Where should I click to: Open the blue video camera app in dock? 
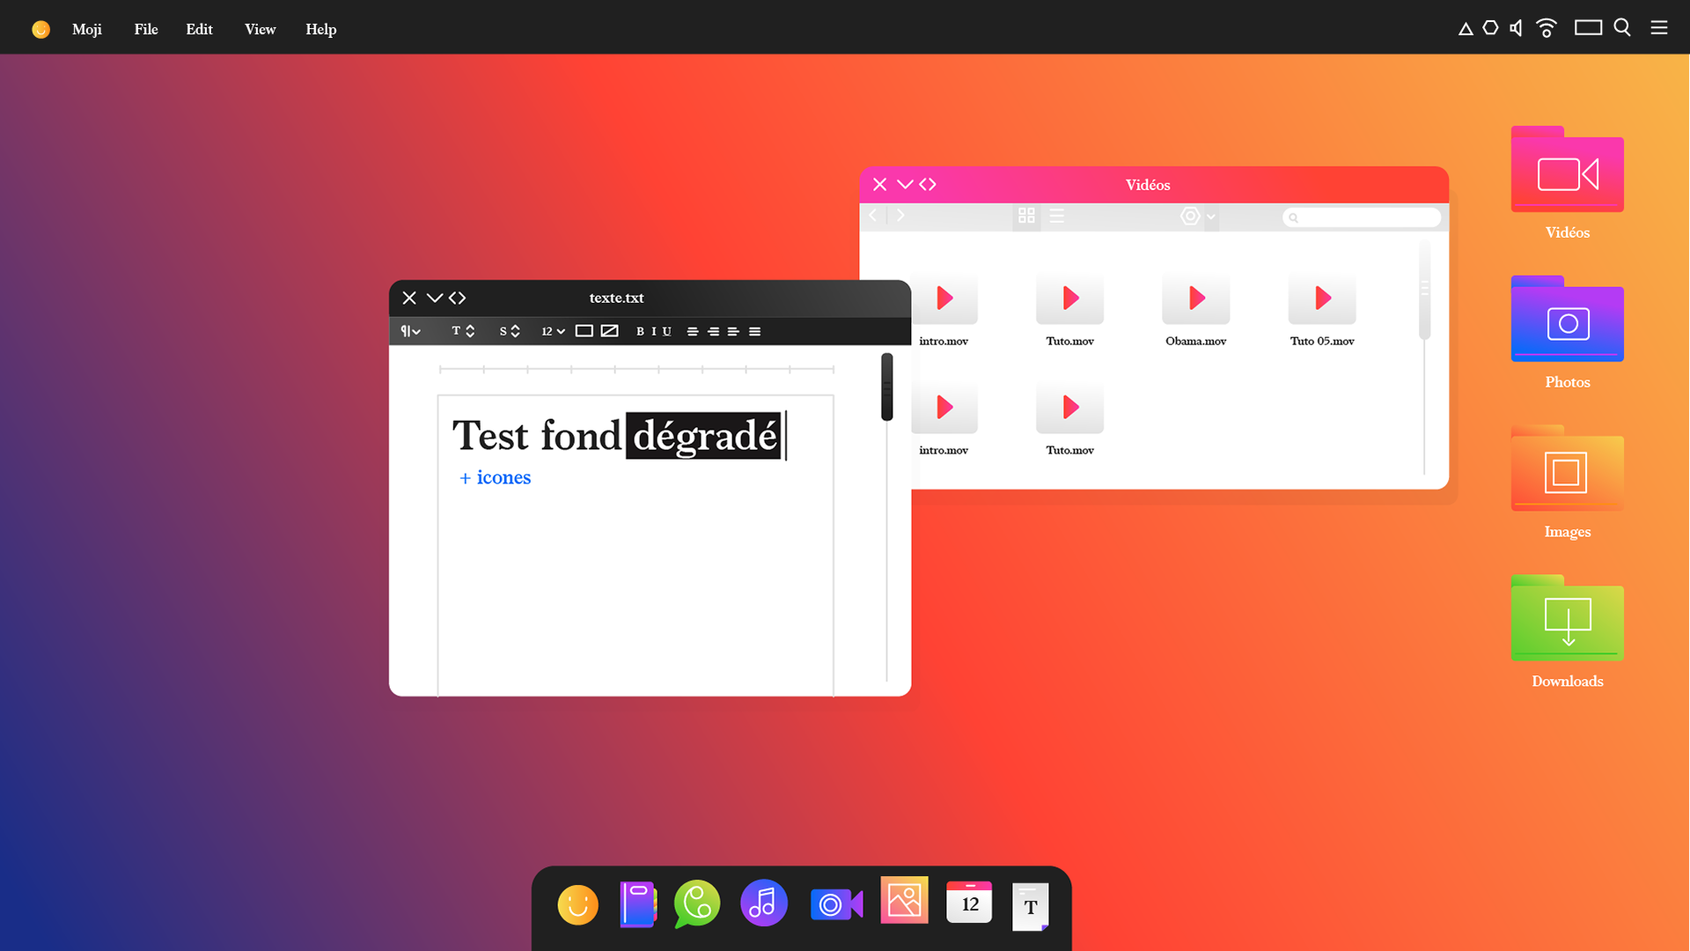click(836, 904)
